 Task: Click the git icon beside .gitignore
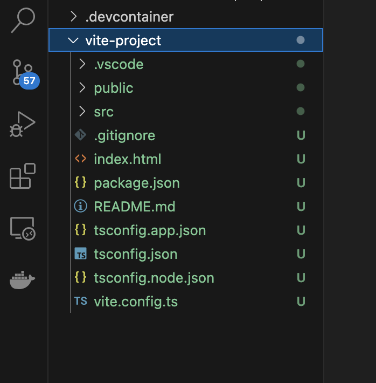coord(80,135)
